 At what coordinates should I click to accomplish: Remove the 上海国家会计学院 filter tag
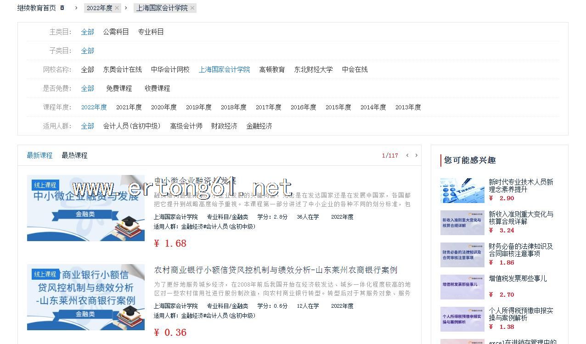(192, 8)
